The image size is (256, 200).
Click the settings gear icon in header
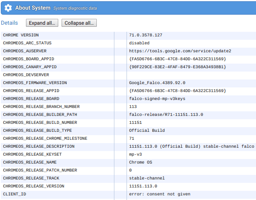point(8,8)
